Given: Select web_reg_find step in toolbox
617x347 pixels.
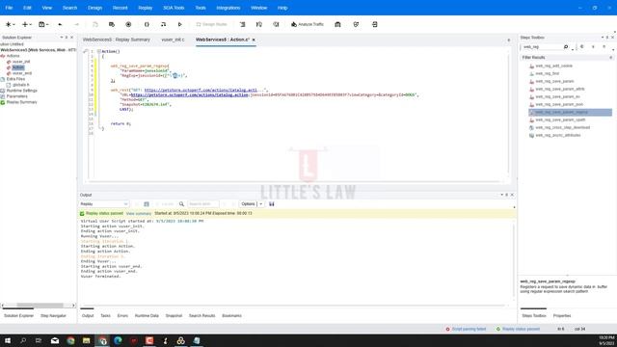Looking at the screenshot, I should (x=547, y=73).
